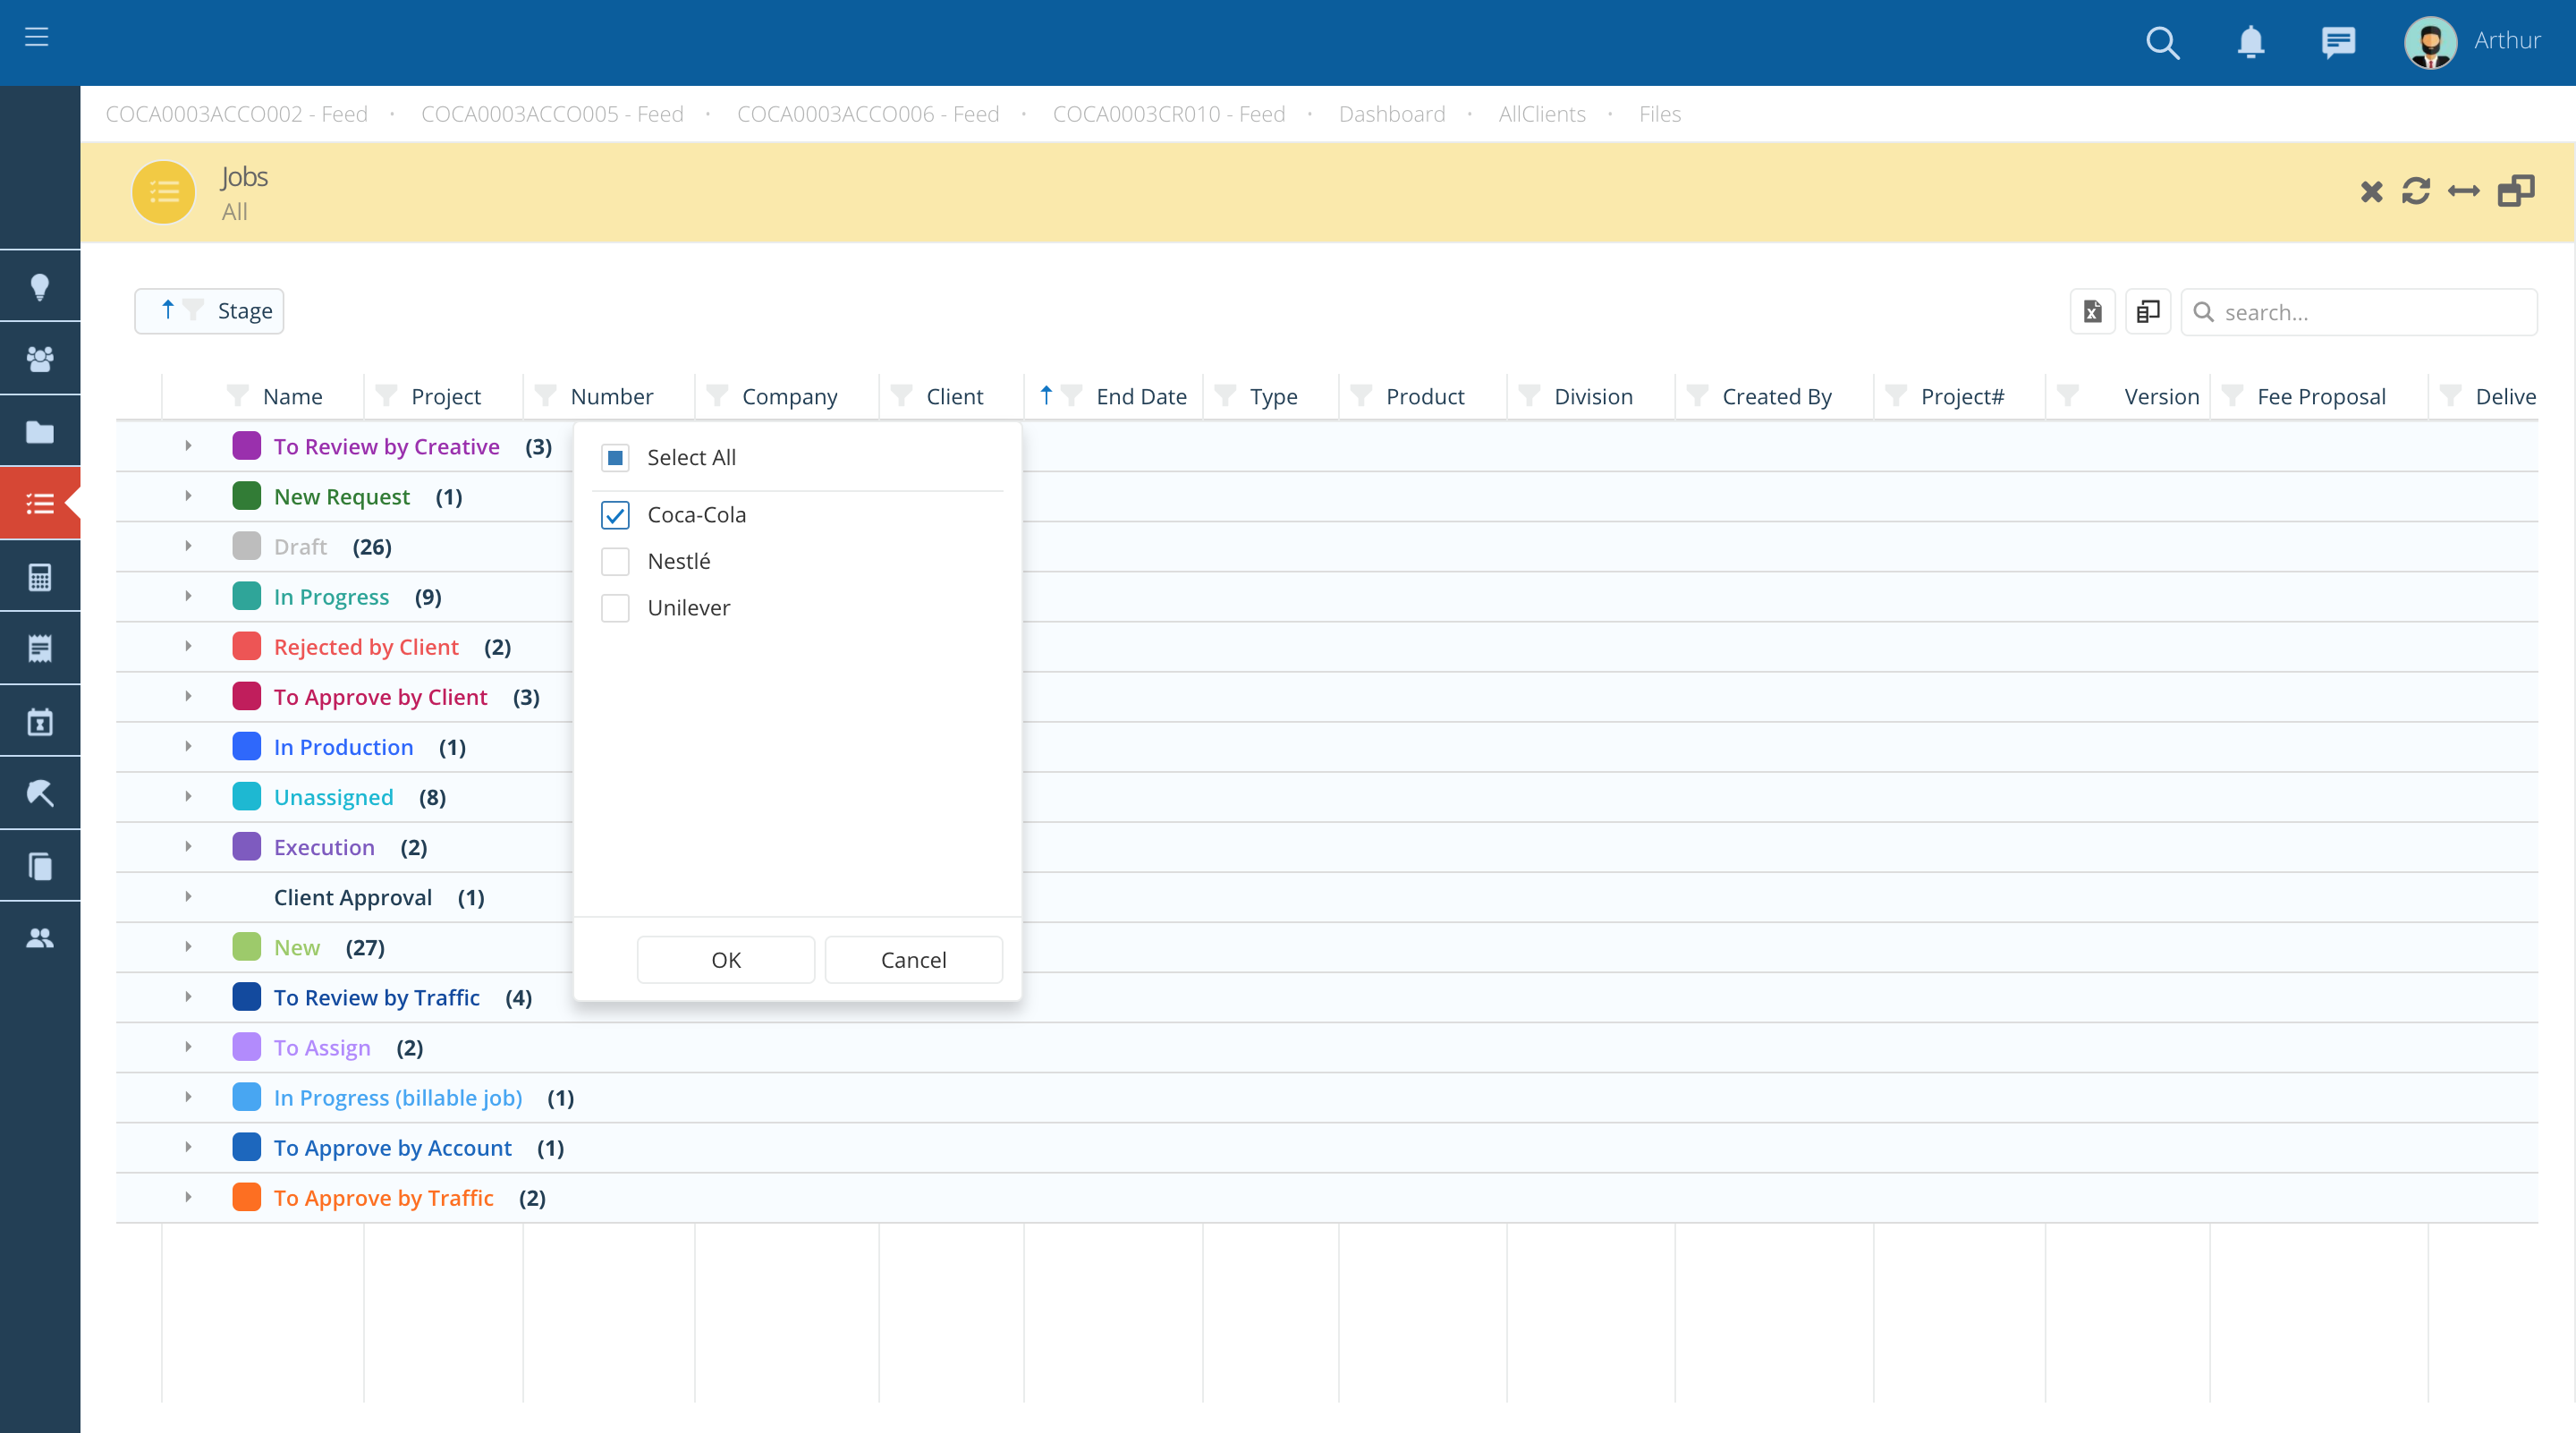Export the jobs list to Excel
Image resolution: width=2576 pixels, height=1433 pixels.
(x=2092, y=311)
